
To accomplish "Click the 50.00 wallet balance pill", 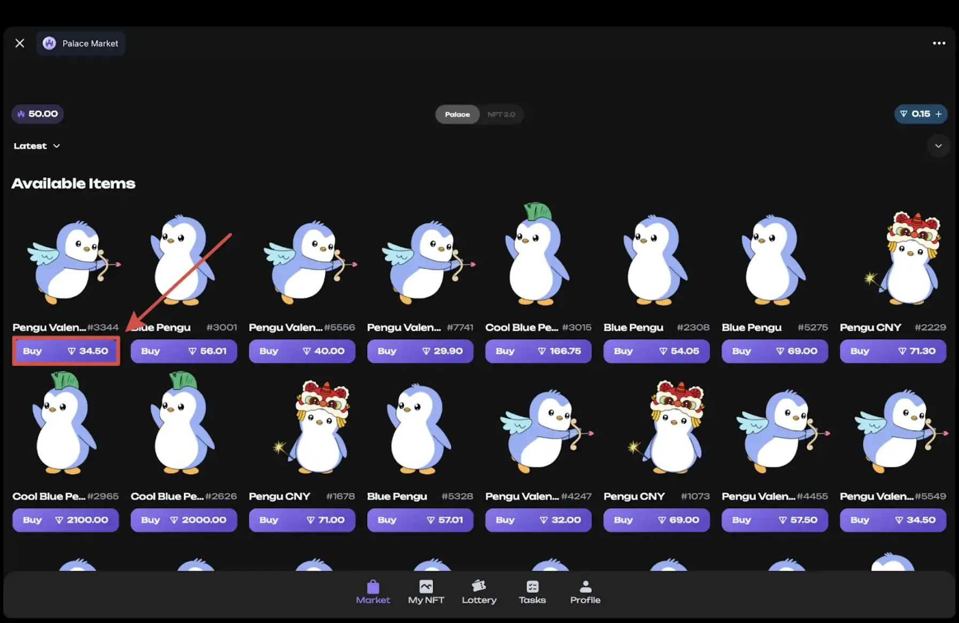I will pos(37,113).
